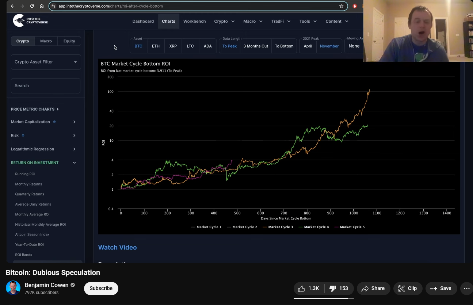The image size is (473, 305).
Task: Like the video with thumbs up
Action: click(x=309, y=288)
